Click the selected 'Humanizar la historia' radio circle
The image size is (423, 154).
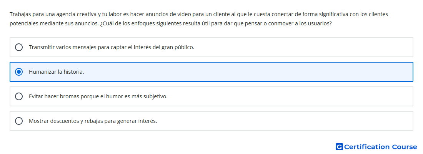coord(19,72)
